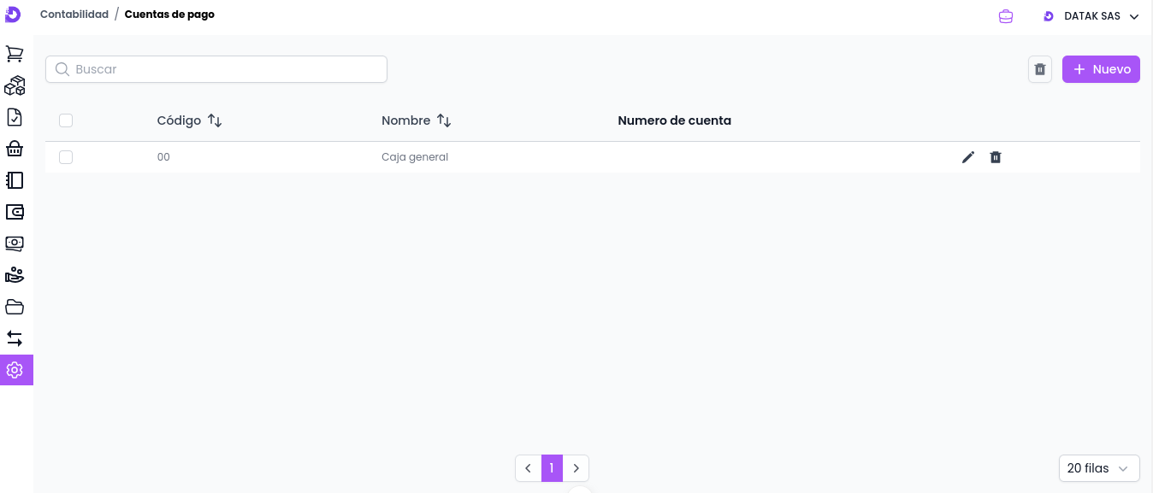The height and width of the screenshot is (493, 1153).
Task: Delete the Caja general row via trash icon
Action: pyautogui.click(x=996, y=157)
